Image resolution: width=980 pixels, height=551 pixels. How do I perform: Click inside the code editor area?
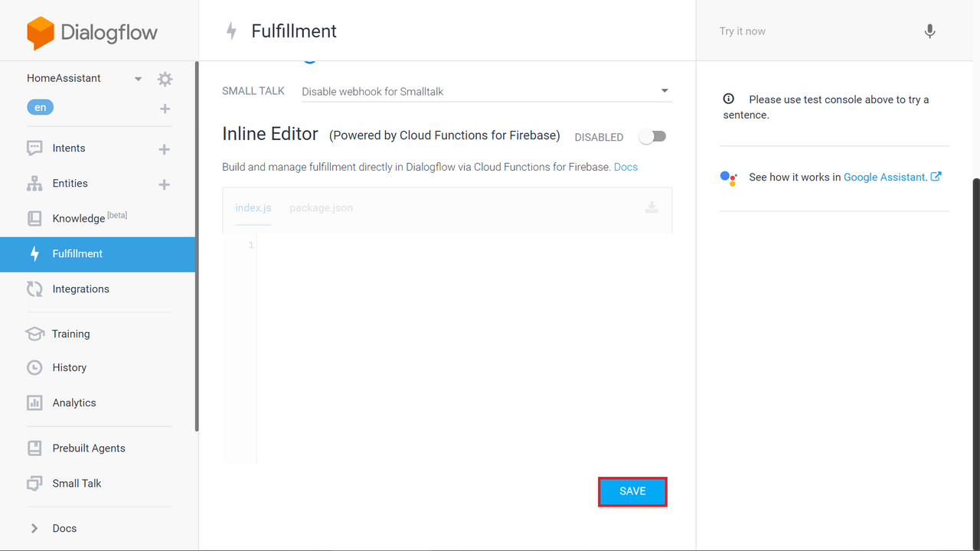click(464, 348)
